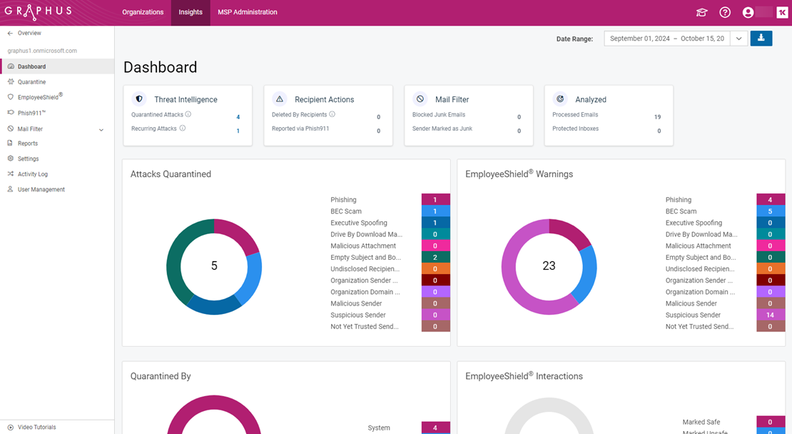Image resolution: width=792 pixels, height=434 pixels.
Task: Click the Dashboard sidebar icon
Action: tap(11, 66)
